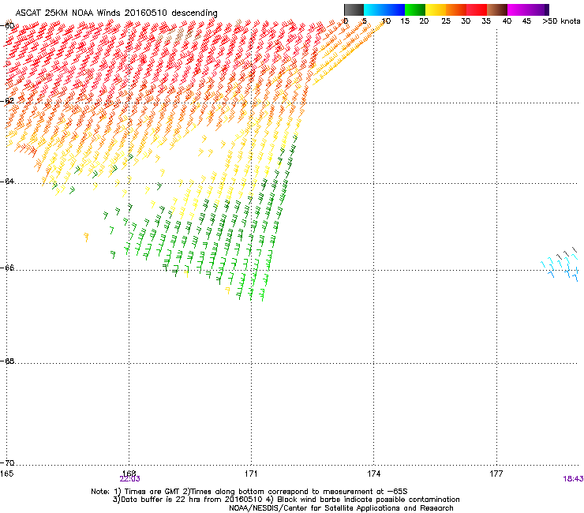The image size is (584, 513).
Task: Click the latitude label '-60'
Action: [x=7, y=26]
